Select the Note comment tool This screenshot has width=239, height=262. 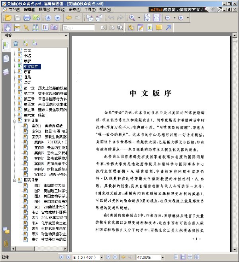[x=159, y=28]
